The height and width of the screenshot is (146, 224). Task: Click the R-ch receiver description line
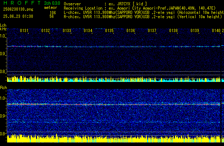(143, 17)
